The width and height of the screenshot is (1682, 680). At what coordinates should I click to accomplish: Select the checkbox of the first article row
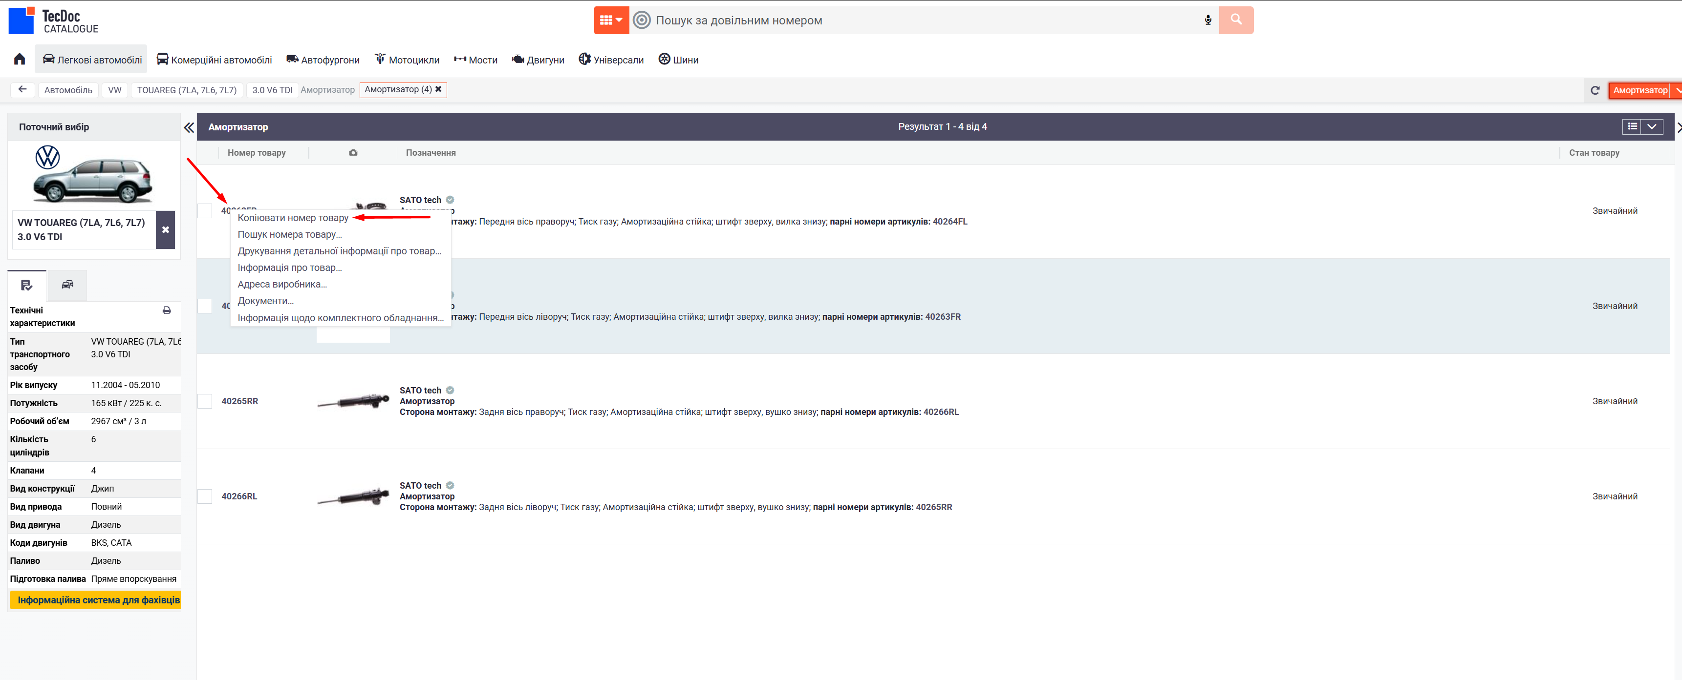coord(205,210)
